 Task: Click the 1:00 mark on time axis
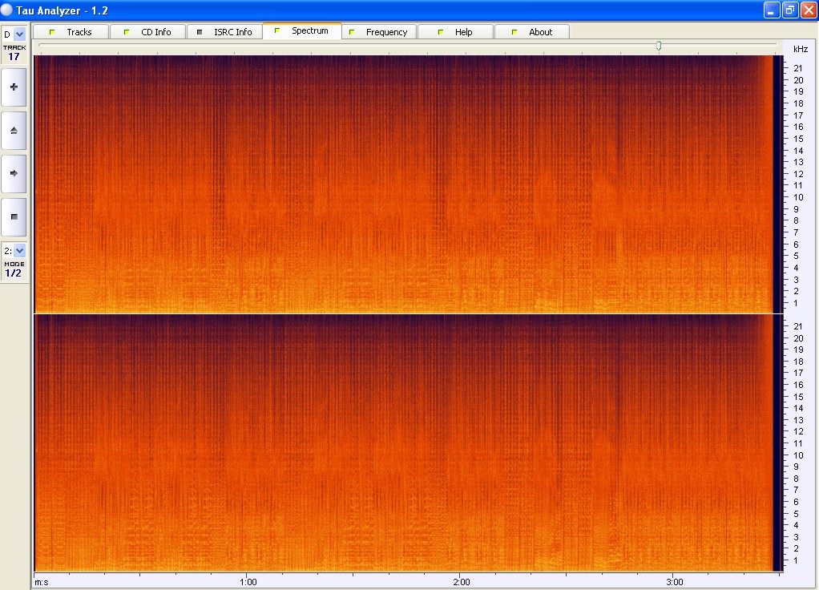(248, 581)
